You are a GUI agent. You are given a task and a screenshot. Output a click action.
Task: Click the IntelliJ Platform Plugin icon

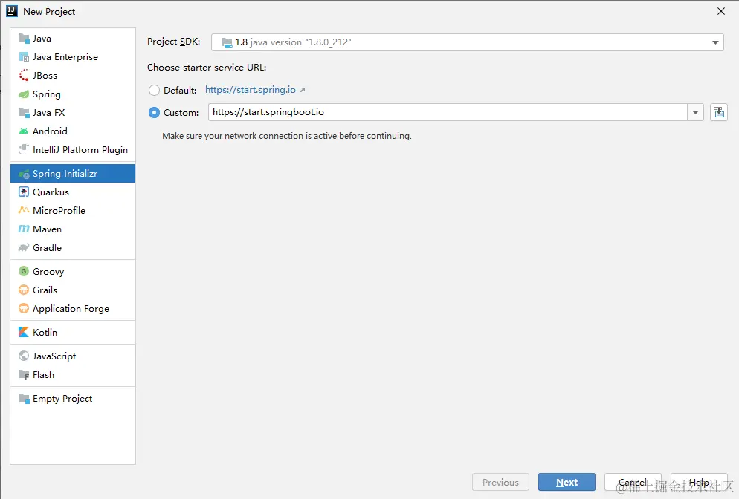pyautogui.click(x=24, y=150)
